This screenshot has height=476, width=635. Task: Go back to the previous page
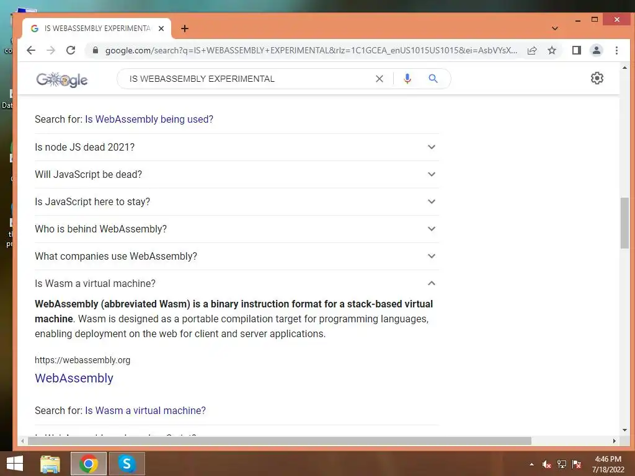coord(31,50)
